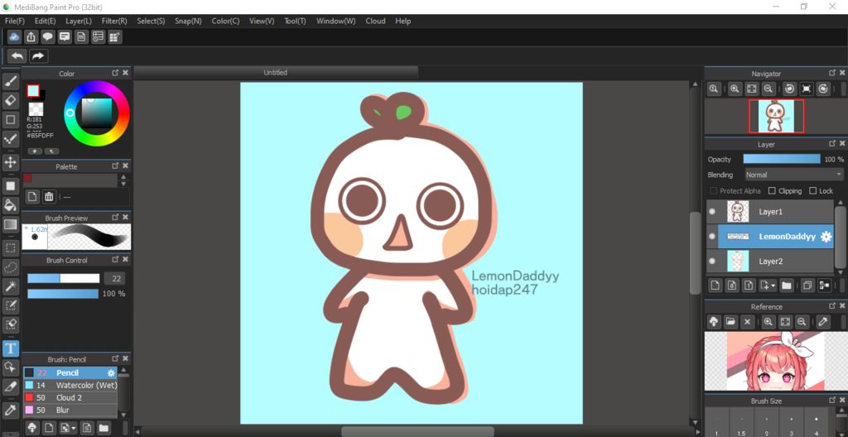Zoom out on the Navigator panel
Viewport: 848px width, 437px height.
click(768, 89)
